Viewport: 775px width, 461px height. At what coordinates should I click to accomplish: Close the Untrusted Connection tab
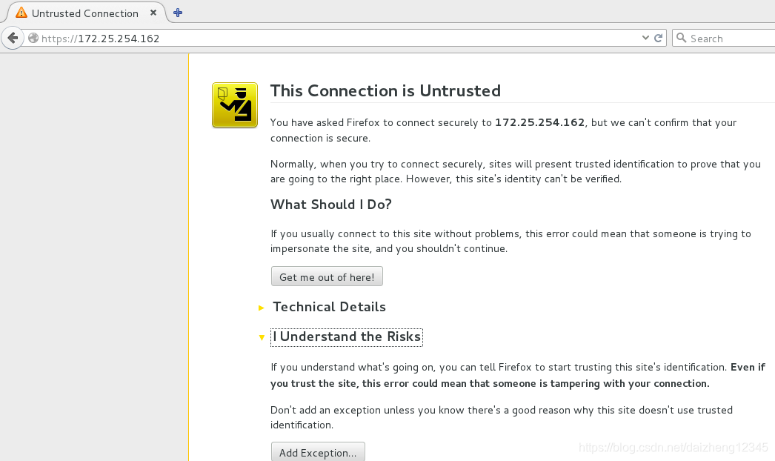pos(153,13)
